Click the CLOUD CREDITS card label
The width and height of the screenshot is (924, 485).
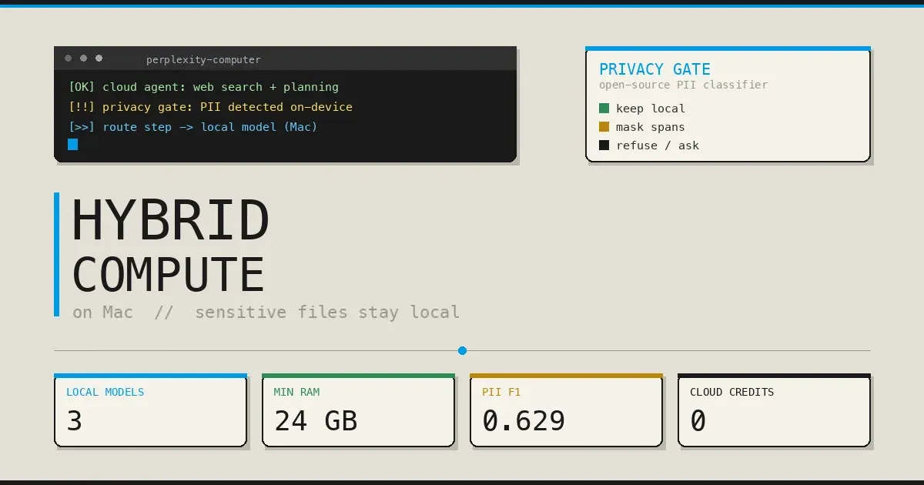pos(731,392)
